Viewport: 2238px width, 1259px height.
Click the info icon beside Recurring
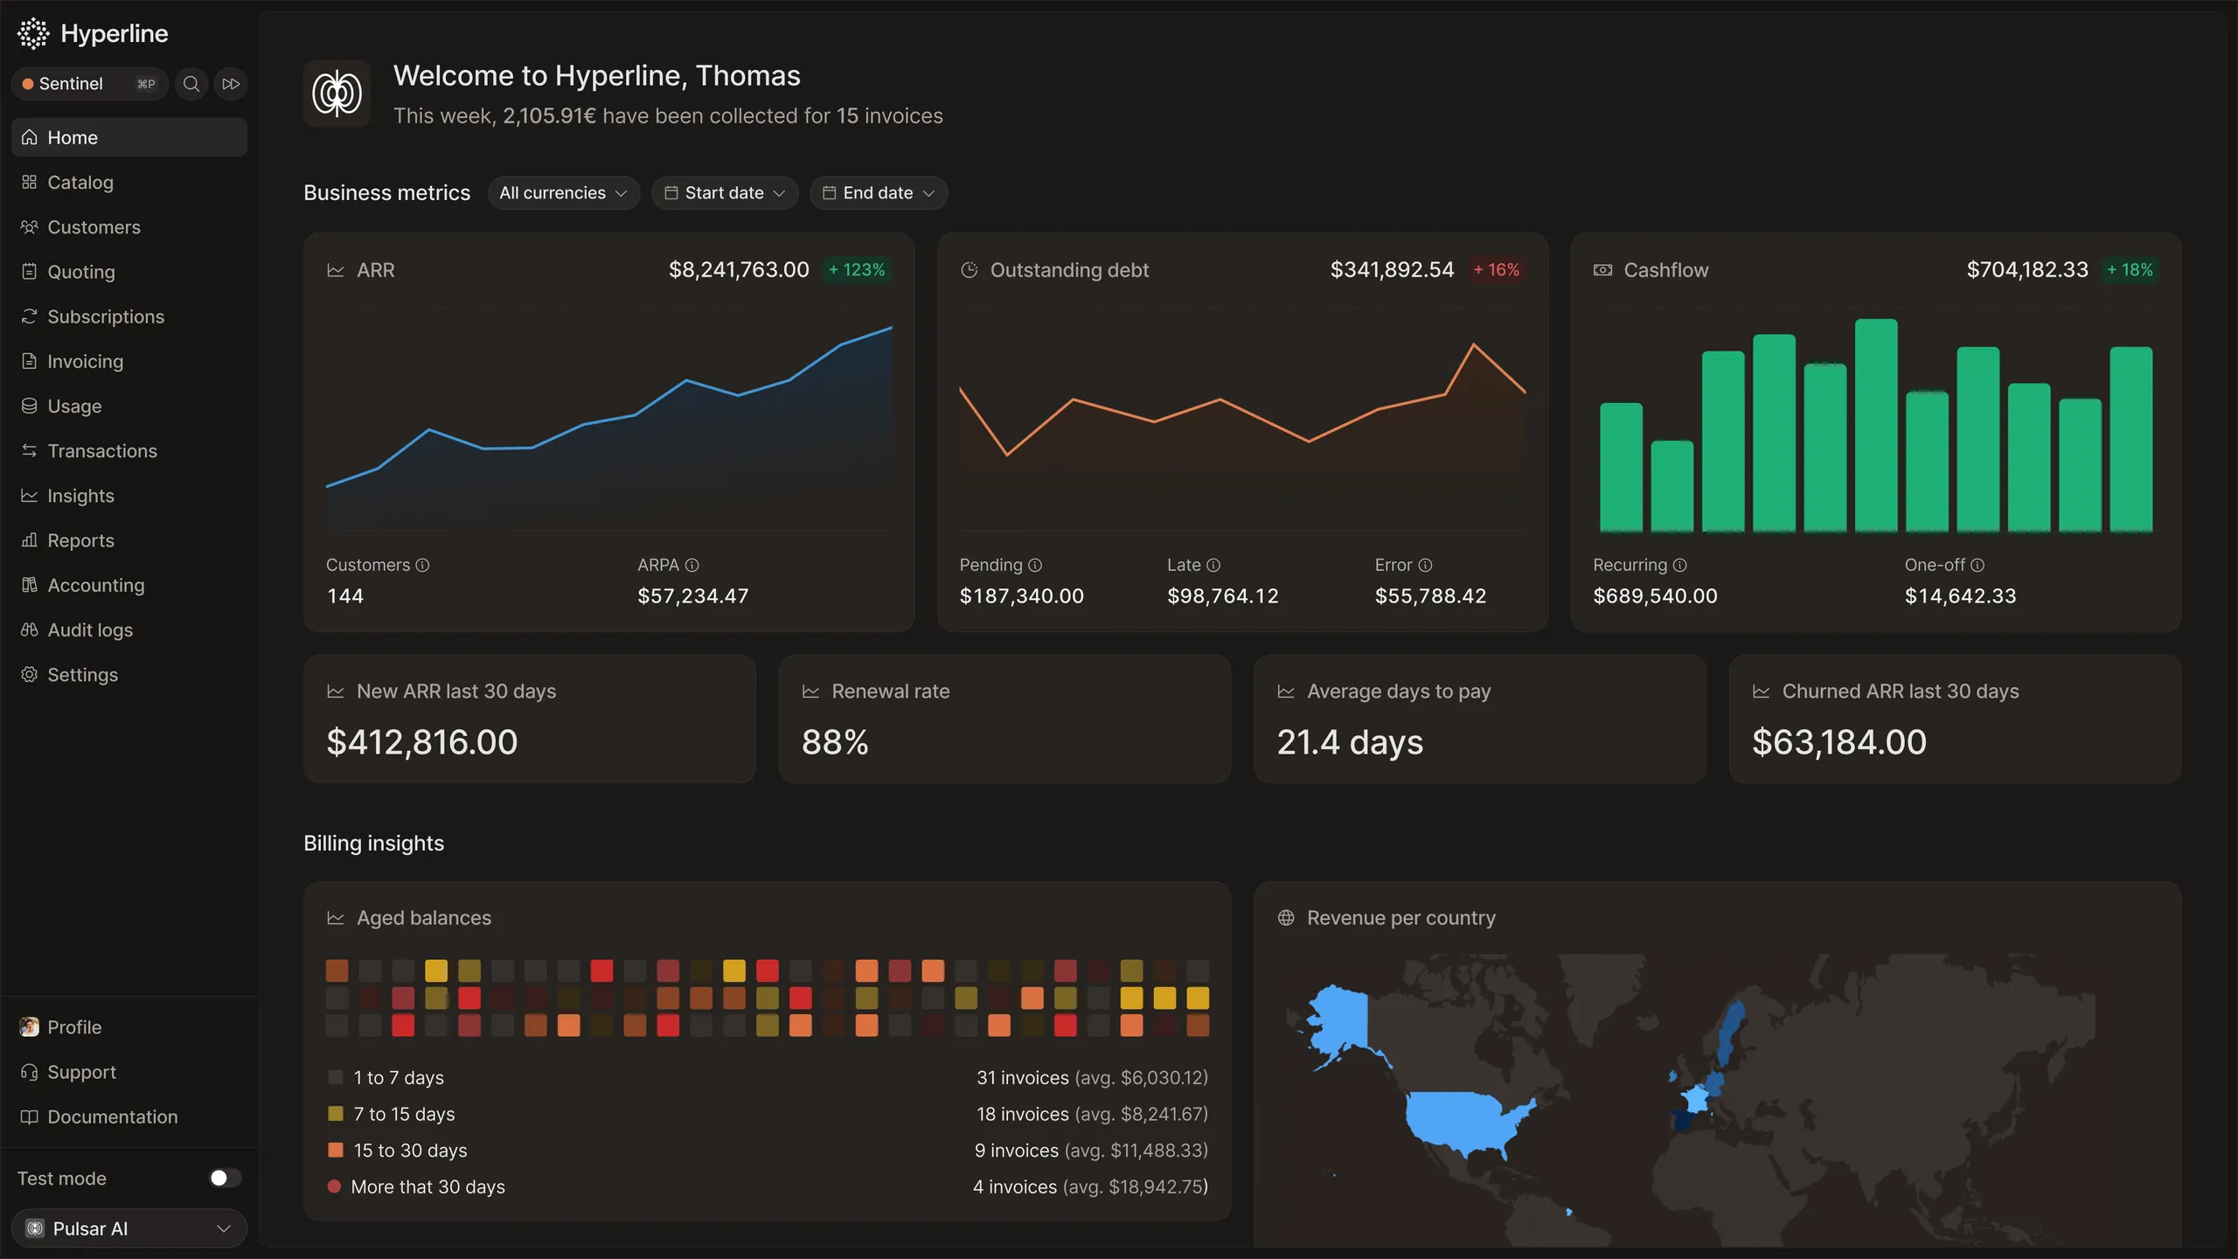coord(1679,565)
